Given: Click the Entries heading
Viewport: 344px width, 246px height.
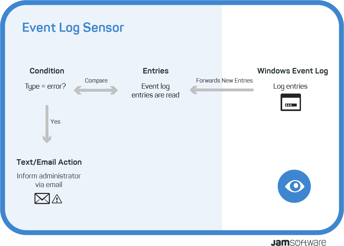Looking at the screenshot, I should pyautogui.click(x=156, y=71).
